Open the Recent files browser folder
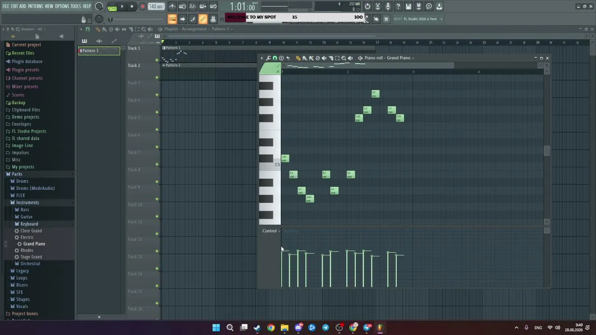This screenshot has width=596, height=335. click(x=23, y=53)
